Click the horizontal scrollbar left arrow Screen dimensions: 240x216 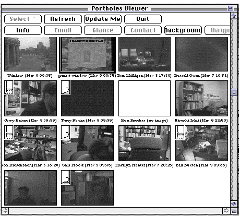click(x=5, y=211)
